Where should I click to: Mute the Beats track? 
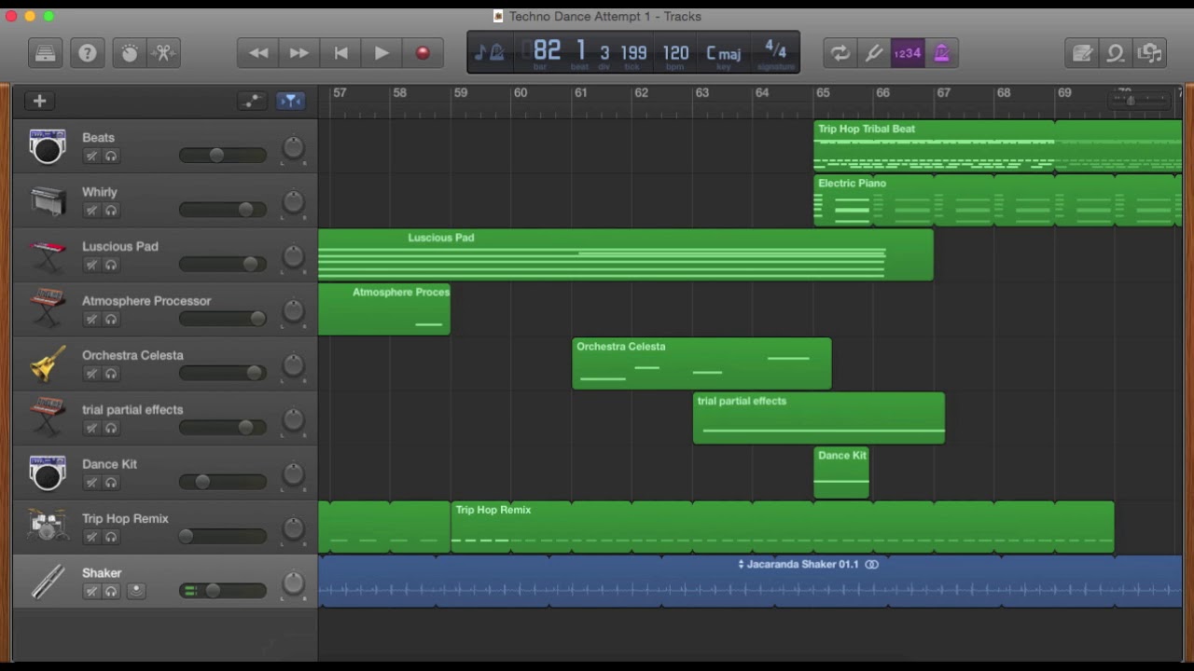click(91, 157)
